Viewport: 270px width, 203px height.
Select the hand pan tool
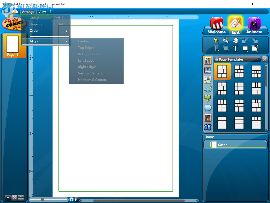[236, 41]
